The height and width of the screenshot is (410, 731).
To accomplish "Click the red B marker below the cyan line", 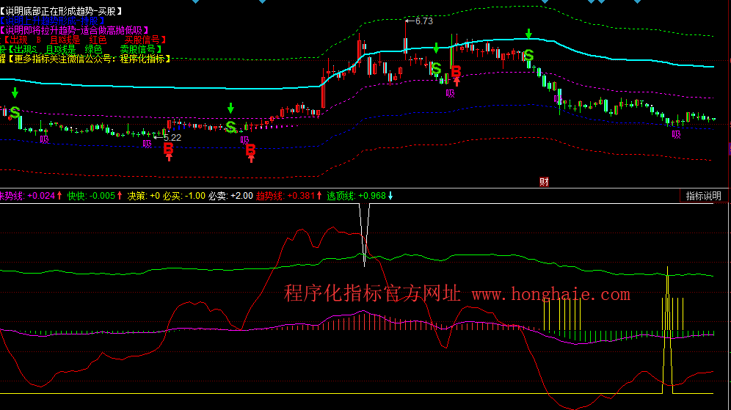I will (x=456, y=72).
